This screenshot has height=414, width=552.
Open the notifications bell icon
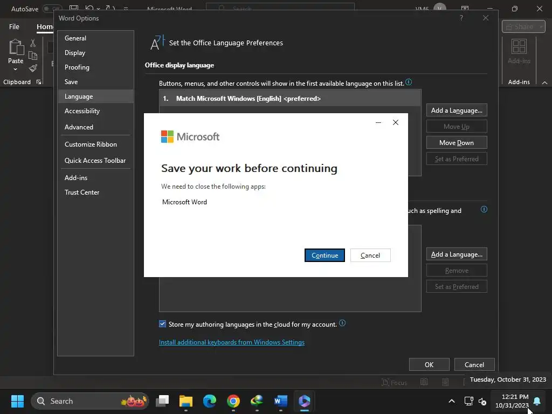coord(537,401)
